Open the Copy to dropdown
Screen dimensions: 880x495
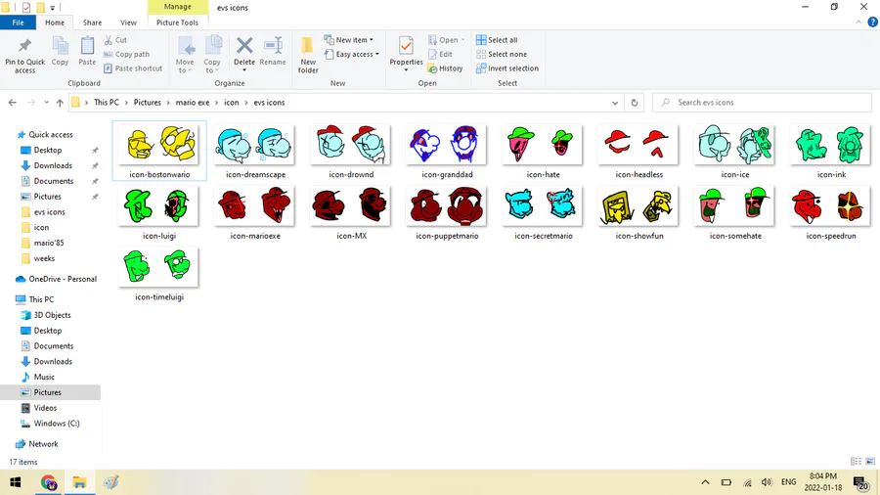(x=211, y=55)
